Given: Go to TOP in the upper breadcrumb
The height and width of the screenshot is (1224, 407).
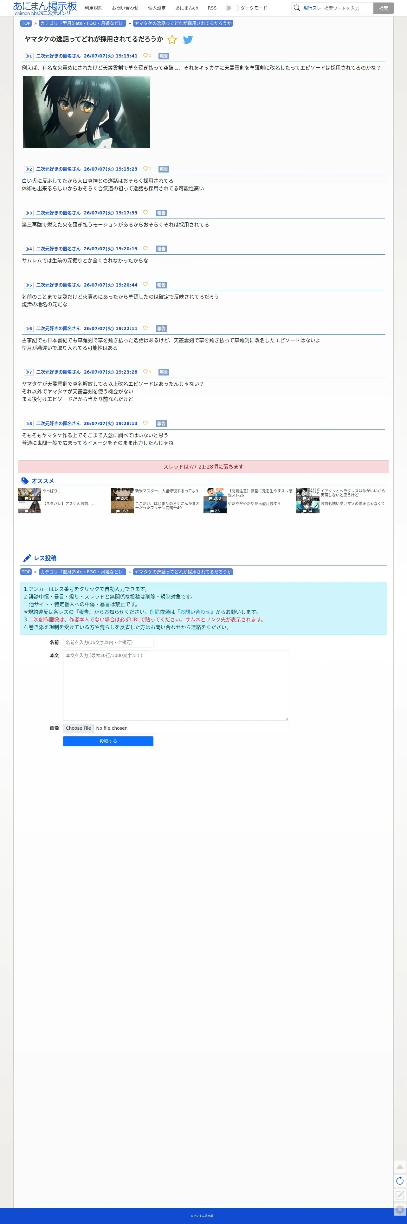Looking at the screenshot, I should click(x=26, y=23).
